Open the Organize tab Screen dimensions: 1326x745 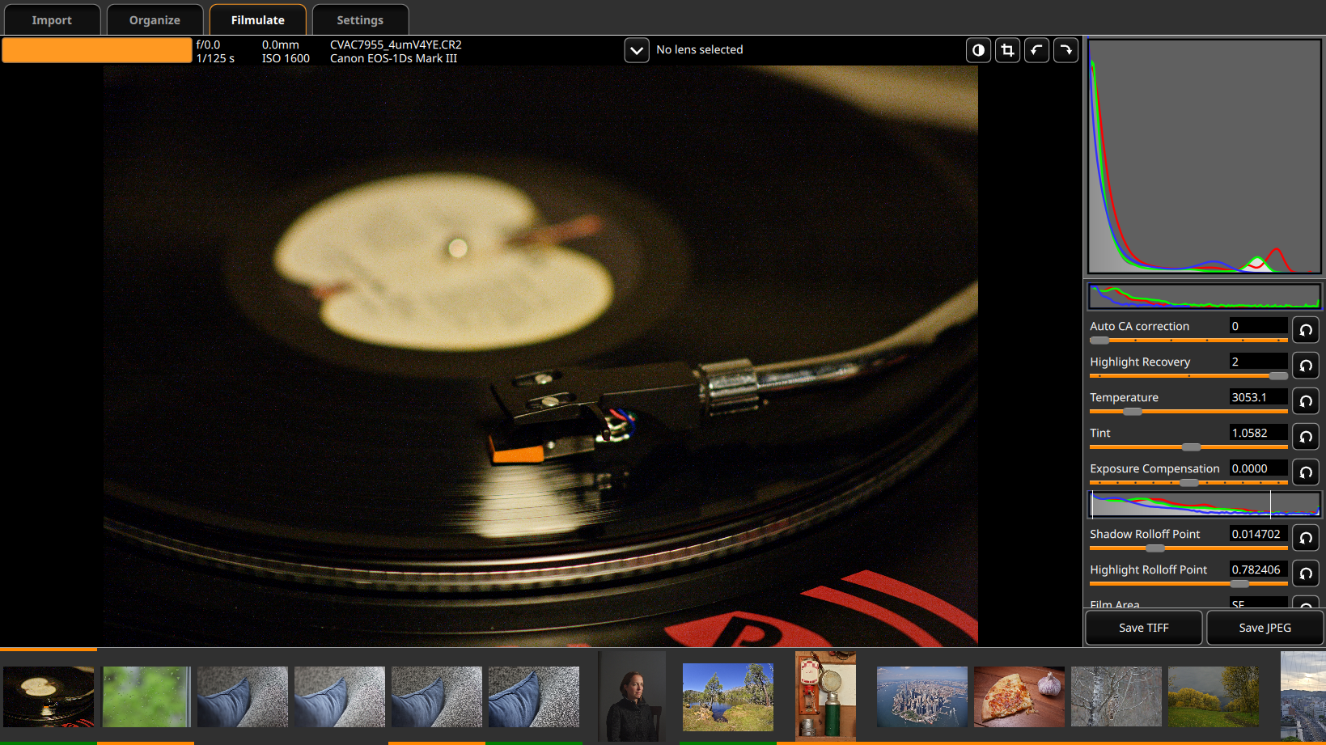click(x=155, y=20)
